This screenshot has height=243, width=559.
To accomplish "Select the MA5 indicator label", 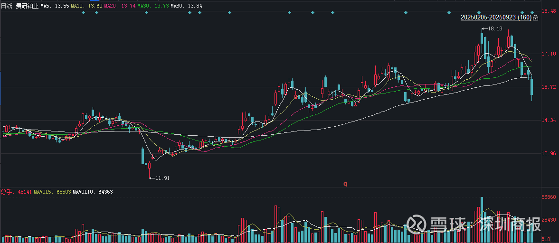I will pyautogui.click(x=55, y=5).
